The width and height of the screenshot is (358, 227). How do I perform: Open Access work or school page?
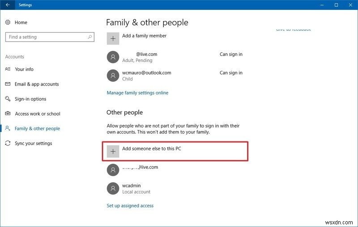[38, 114]
